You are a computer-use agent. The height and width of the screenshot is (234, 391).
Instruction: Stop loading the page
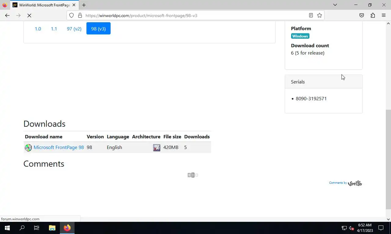tap(29, 15)
